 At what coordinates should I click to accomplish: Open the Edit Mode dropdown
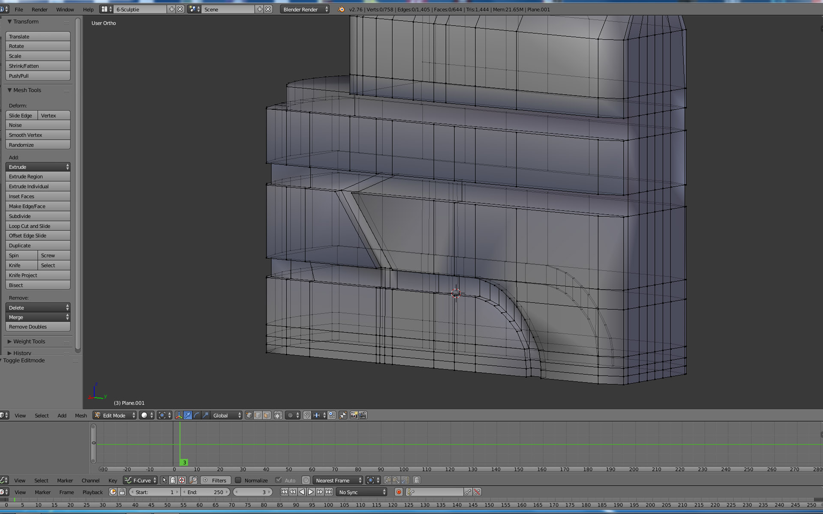[115, 415]
